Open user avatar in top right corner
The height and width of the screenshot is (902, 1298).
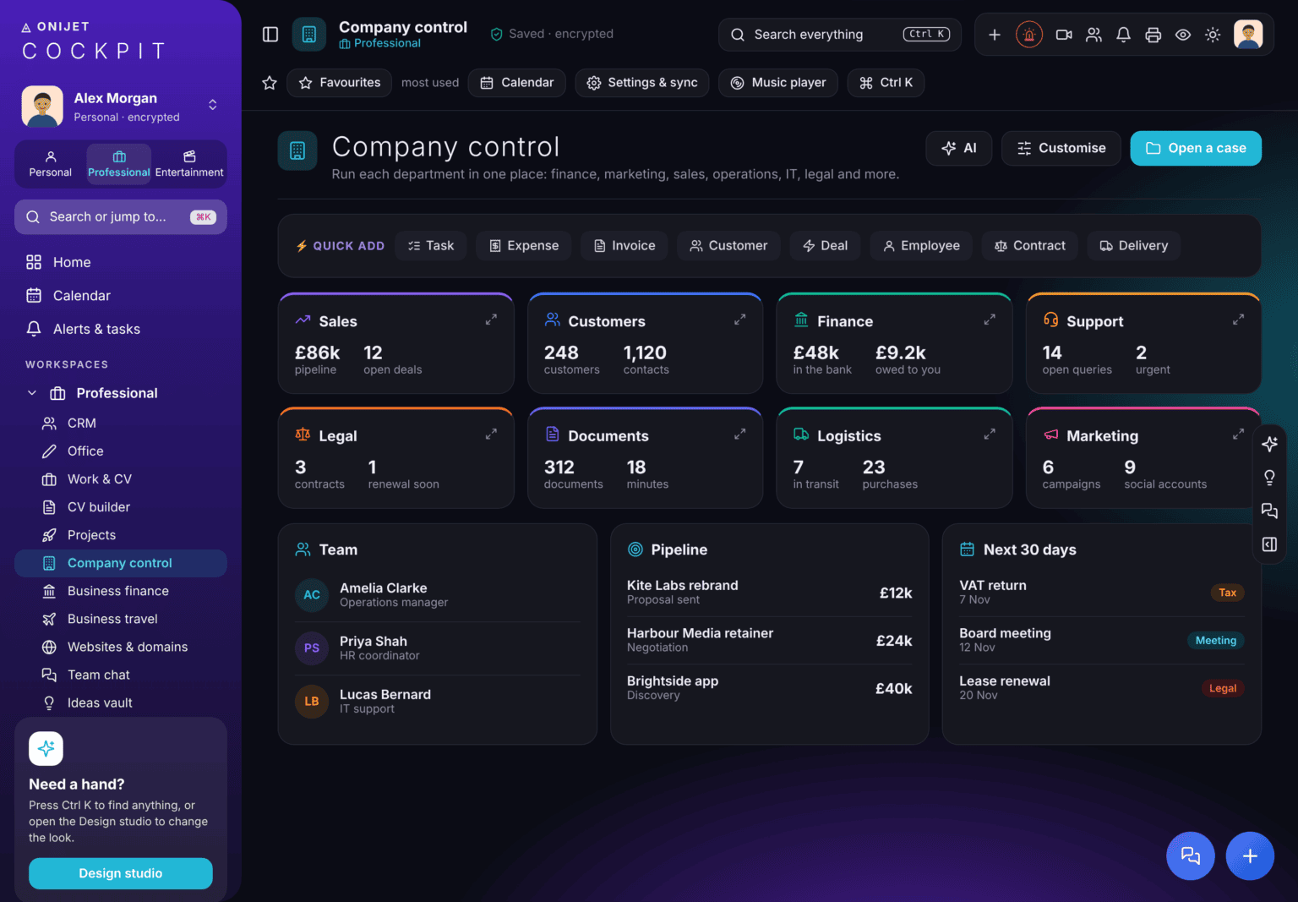point(1248,35)
